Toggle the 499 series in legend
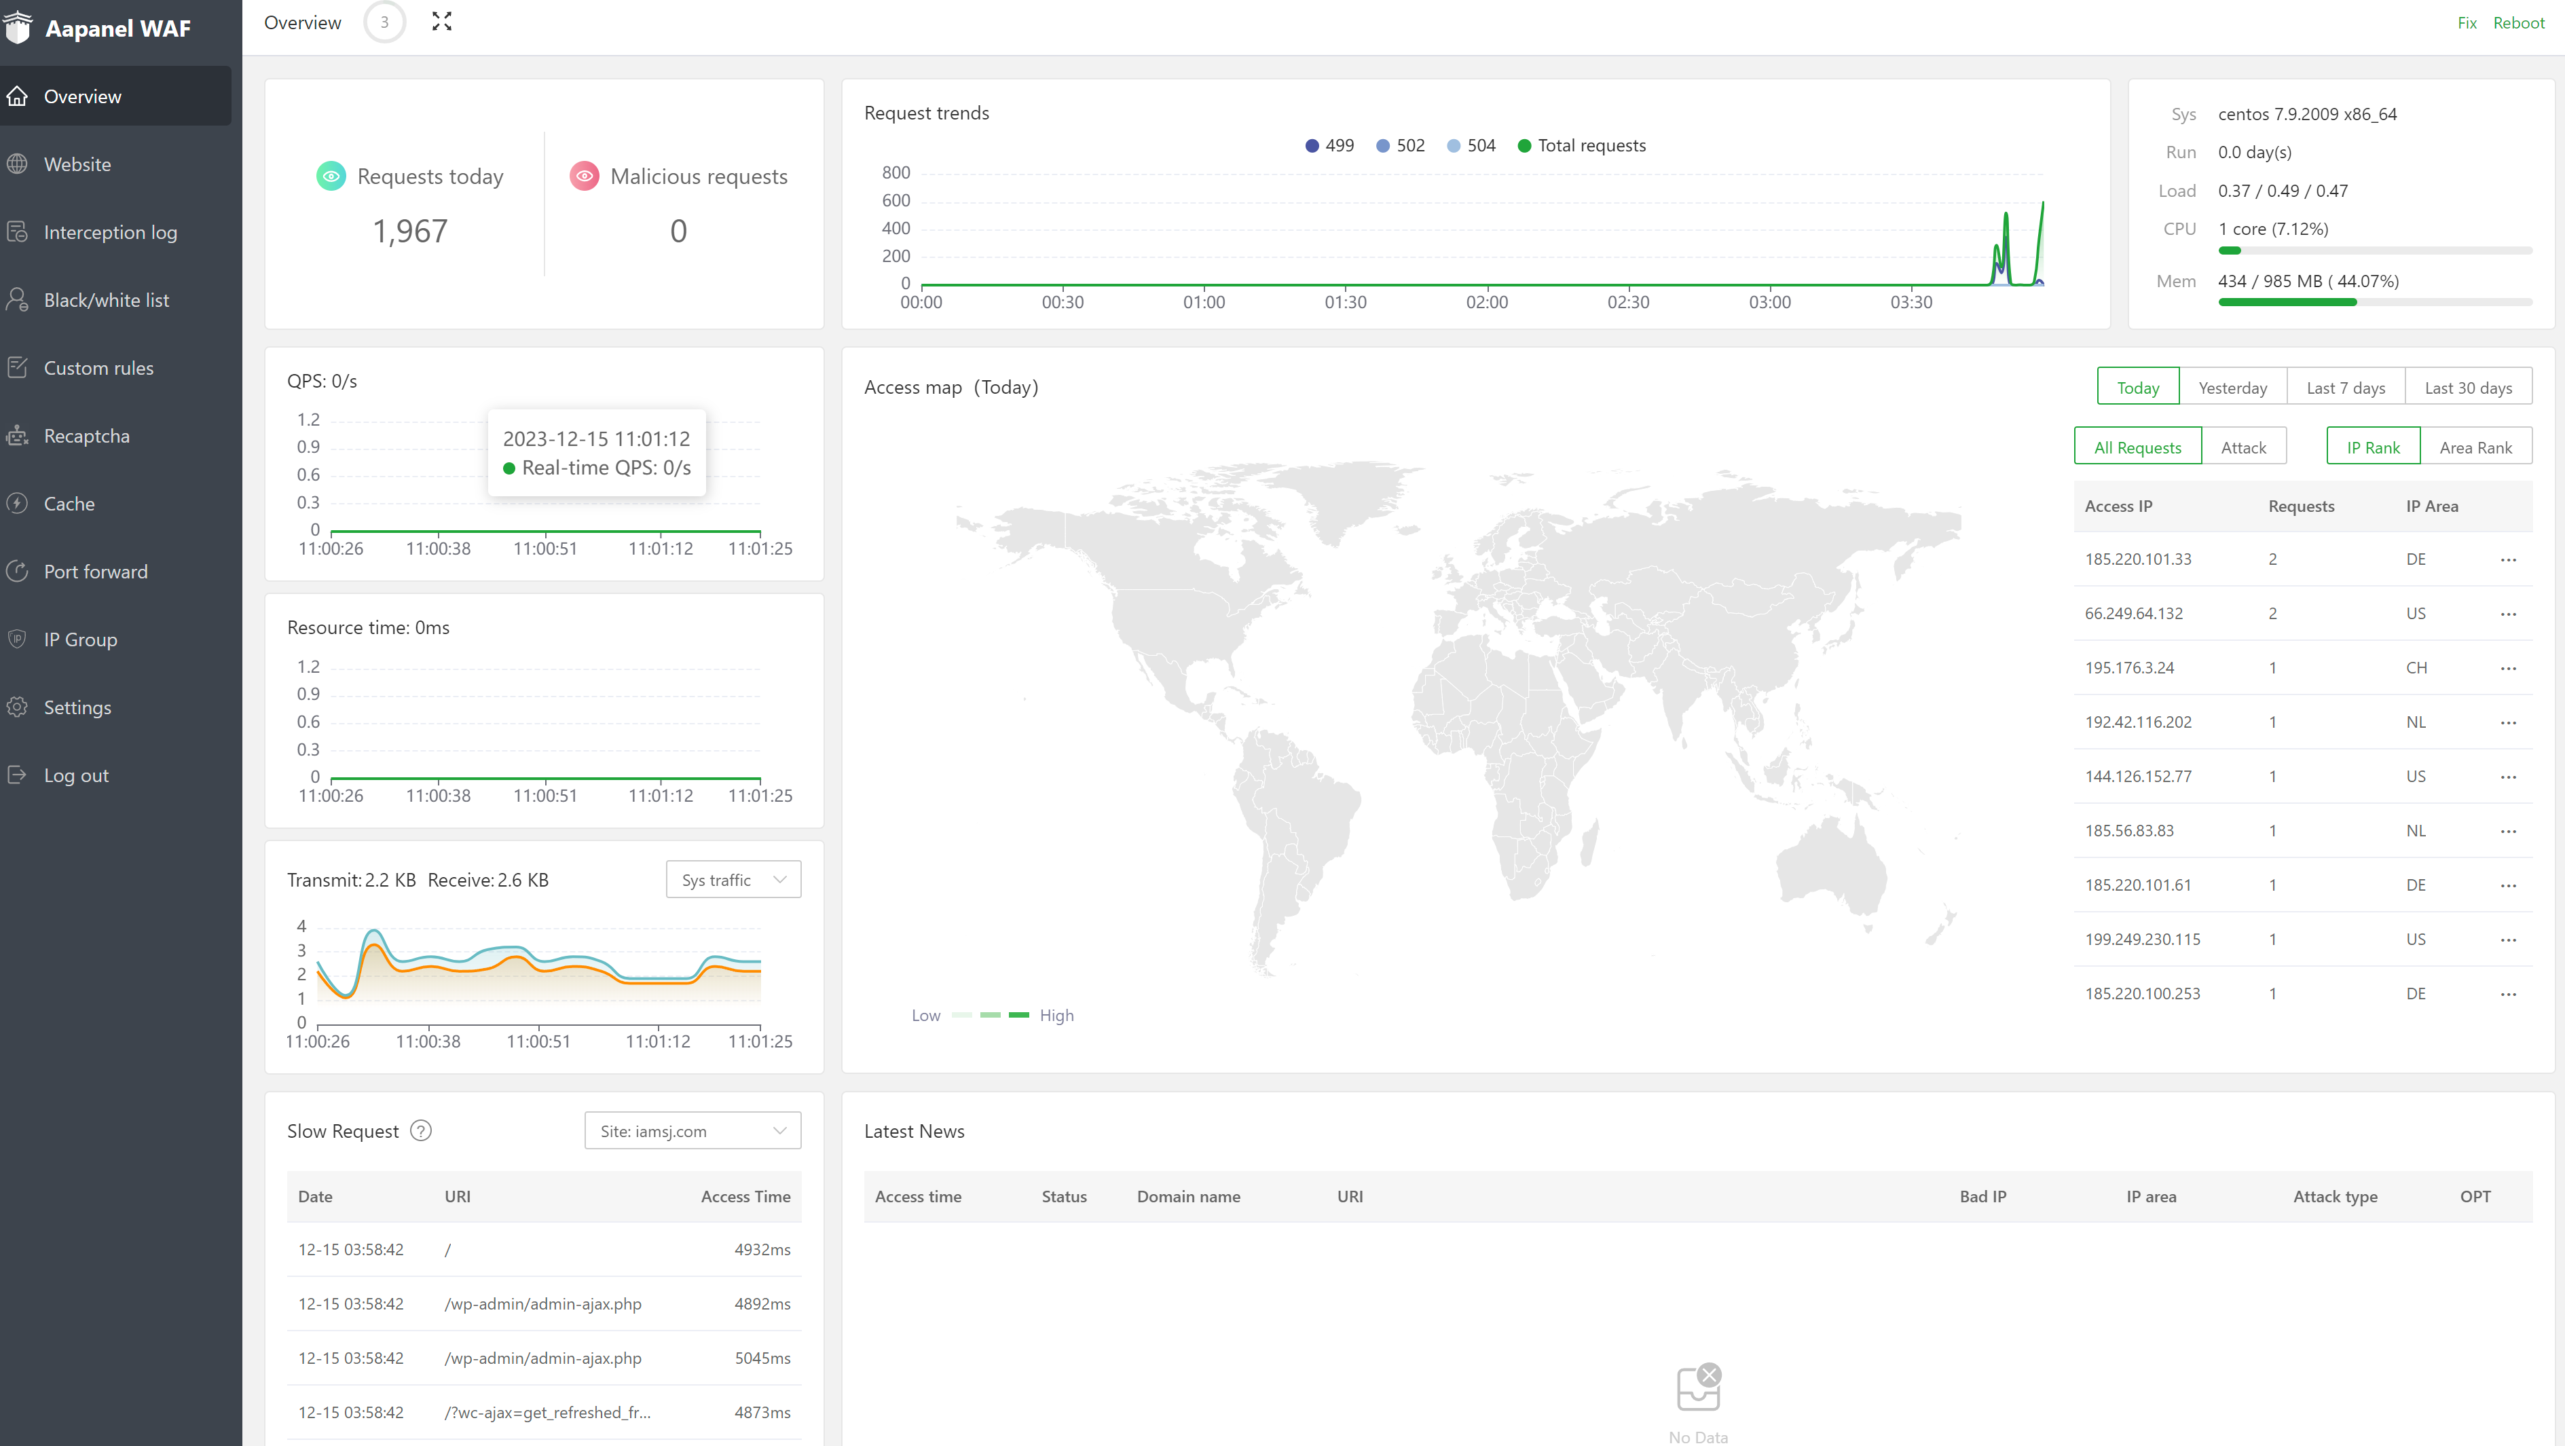 pos(1329,145)
